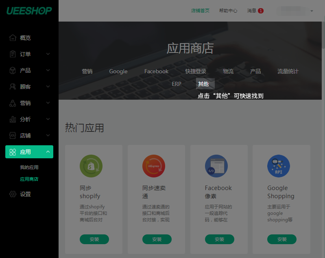Click the 店铺 storefront icon
This screenshot has height=258, width=325.
point(13,136)
